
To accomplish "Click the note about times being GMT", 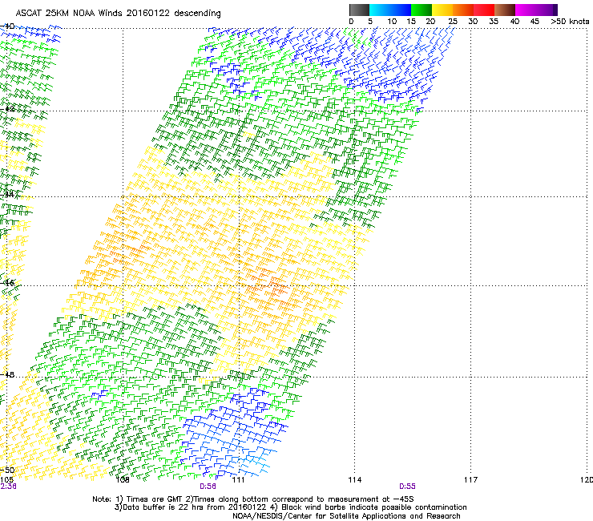I will [x=253, y=499].
